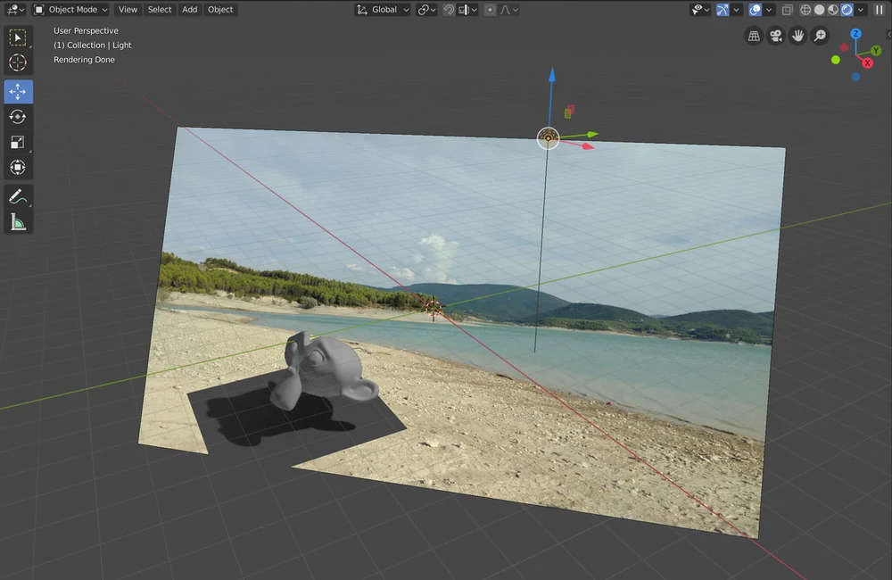Screen dimensions: 892x580
Task: Open the Object menu
Action: (x=220, y=9)
